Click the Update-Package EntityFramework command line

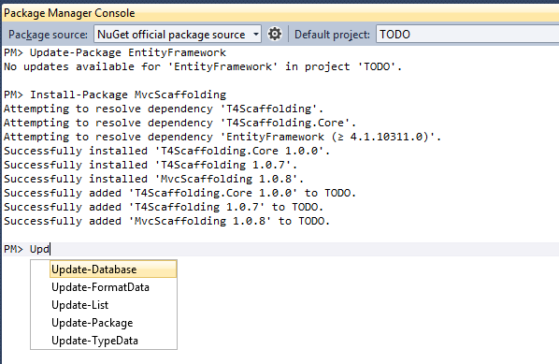(115, 52)
